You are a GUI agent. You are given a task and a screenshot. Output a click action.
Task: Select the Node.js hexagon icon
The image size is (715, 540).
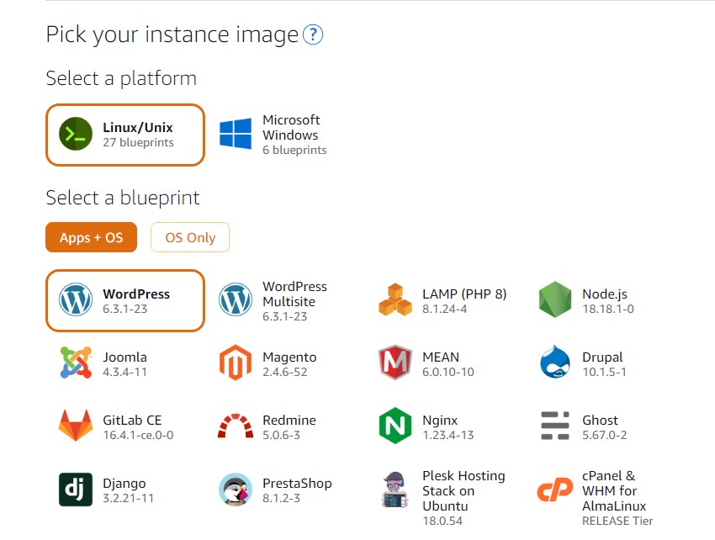[x=555, y=299]
